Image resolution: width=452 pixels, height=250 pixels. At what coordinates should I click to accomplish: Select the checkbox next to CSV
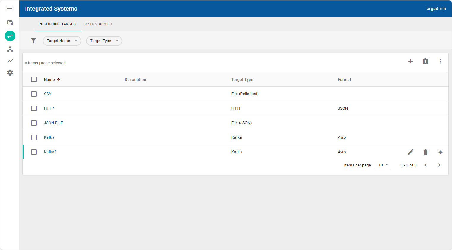coord(34,94)
